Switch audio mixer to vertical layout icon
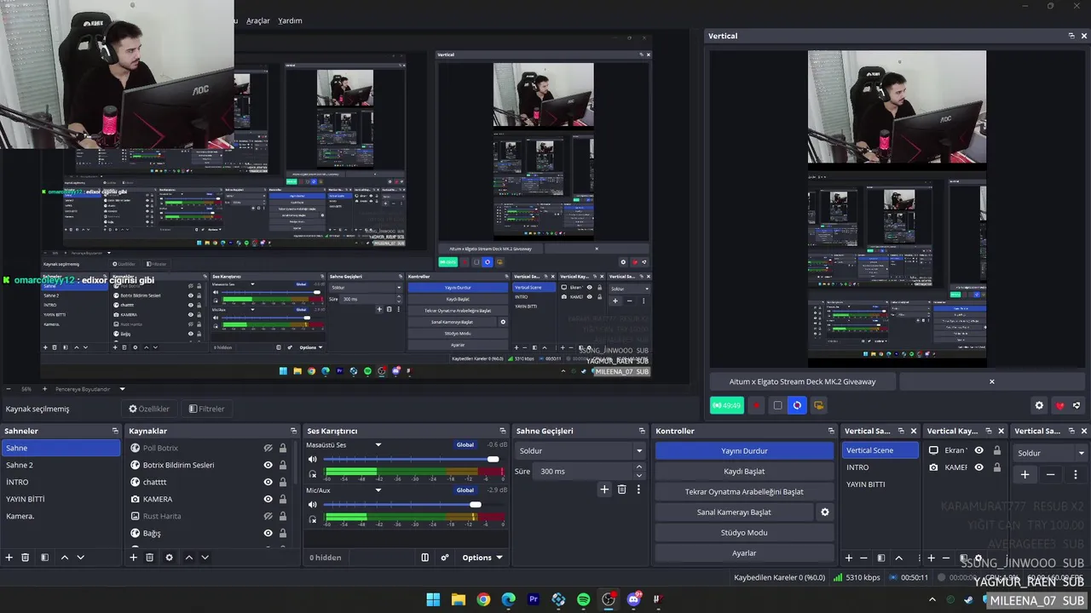Viewport: 1091px width, 613px height. click(x=424, y=558)
